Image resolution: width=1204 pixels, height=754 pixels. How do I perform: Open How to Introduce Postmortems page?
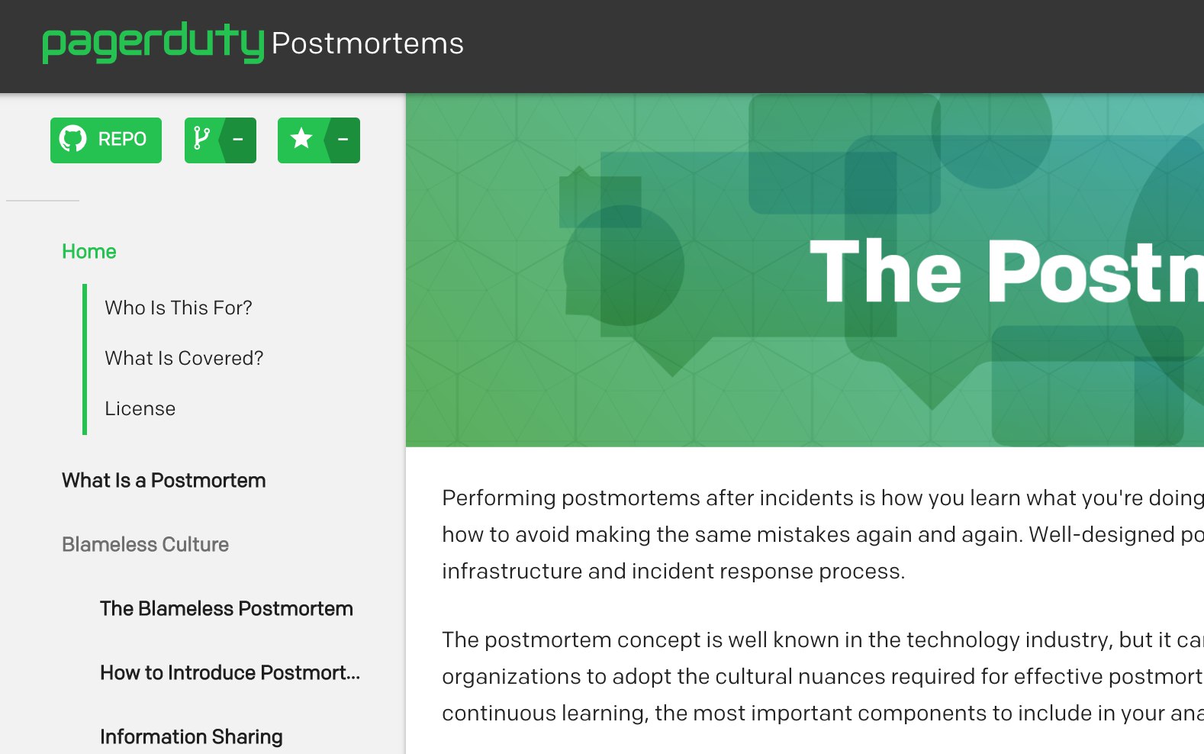tap(230, 672)
